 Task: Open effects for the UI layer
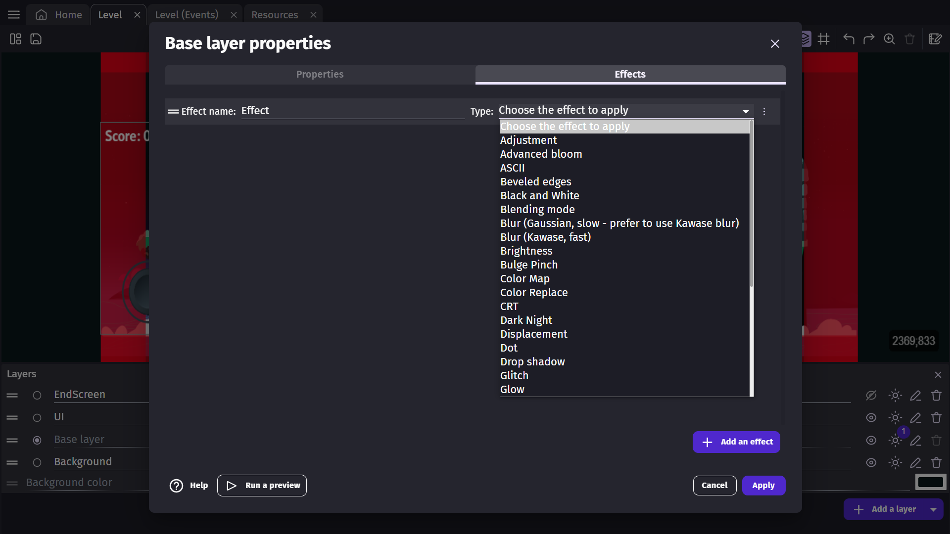click(895, 418)
